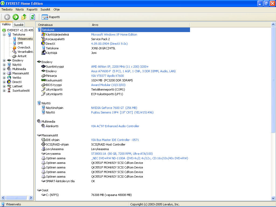Expand the Emolevy tree node
Screen dimensions: 276x207
click(x=4, y=60)
